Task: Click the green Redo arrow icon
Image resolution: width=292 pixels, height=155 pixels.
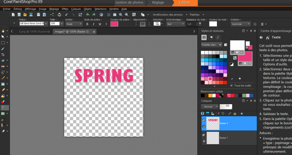Action: coord(94,15)
